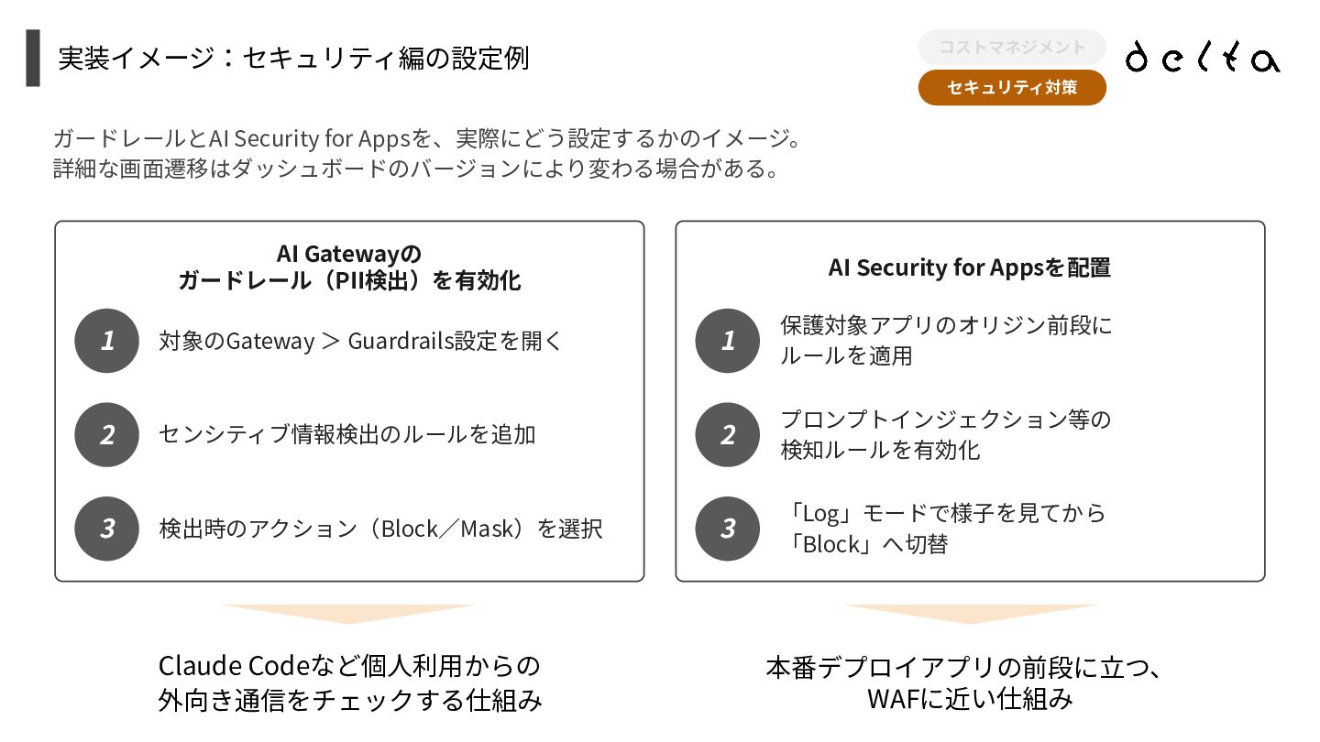Click the heading AI Gatewayのガードレール（PII検出）を有効化
The width and height of the screenshot is (1320, 742).
(x=349, y=267)
